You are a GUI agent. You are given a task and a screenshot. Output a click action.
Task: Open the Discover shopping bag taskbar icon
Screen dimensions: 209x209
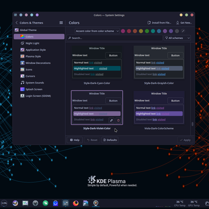click(55, 203)
